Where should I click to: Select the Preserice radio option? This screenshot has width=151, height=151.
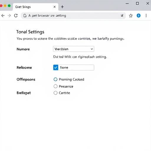tap(55, 86)
